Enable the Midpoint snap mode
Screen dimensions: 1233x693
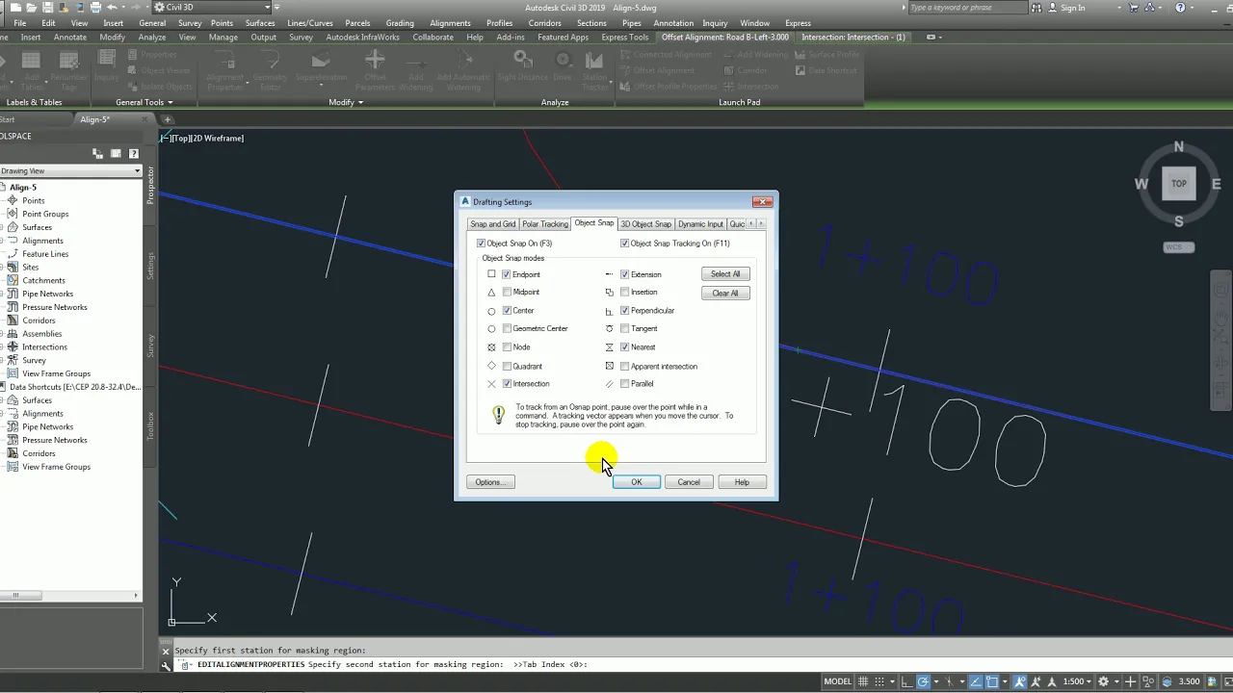point(507,292)
